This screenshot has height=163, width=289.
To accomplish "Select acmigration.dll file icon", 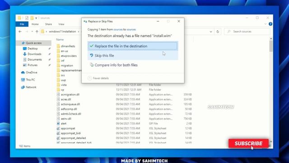I will 58,95.
